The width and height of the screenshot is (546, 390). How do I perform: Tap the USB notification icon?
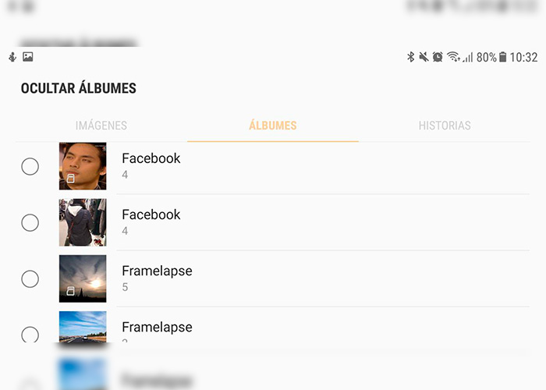pyautogui.click(x=12, y=57)
